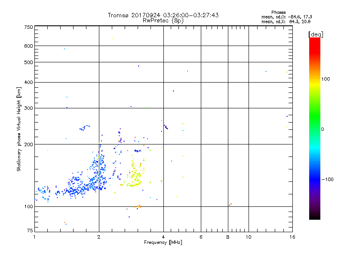
Task: Click the '750' y-axis tick label
Action: [x=28, y=27]
